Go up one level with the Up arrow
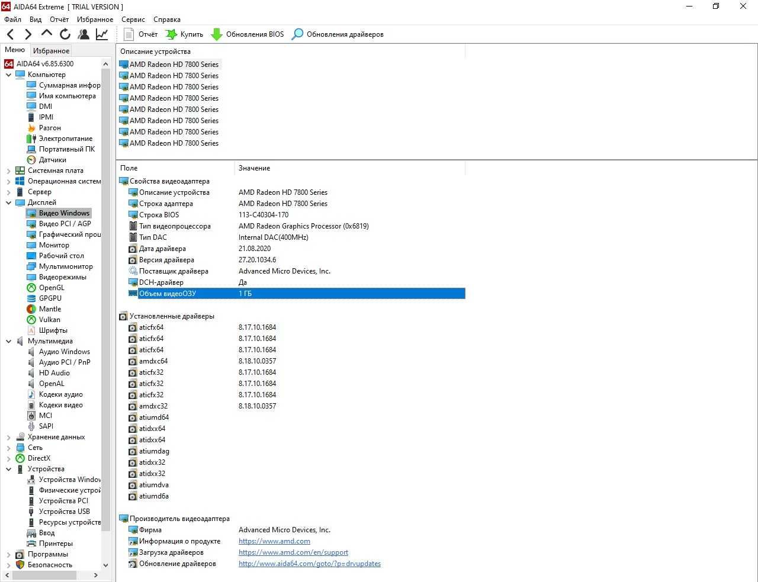The height and width of the screenshot is (582, 758). click(47, 34)
